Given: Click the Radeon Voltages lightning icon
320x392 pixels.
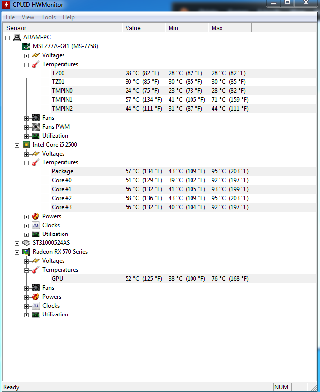Looking at the screenshot, I should pos(36,261).
